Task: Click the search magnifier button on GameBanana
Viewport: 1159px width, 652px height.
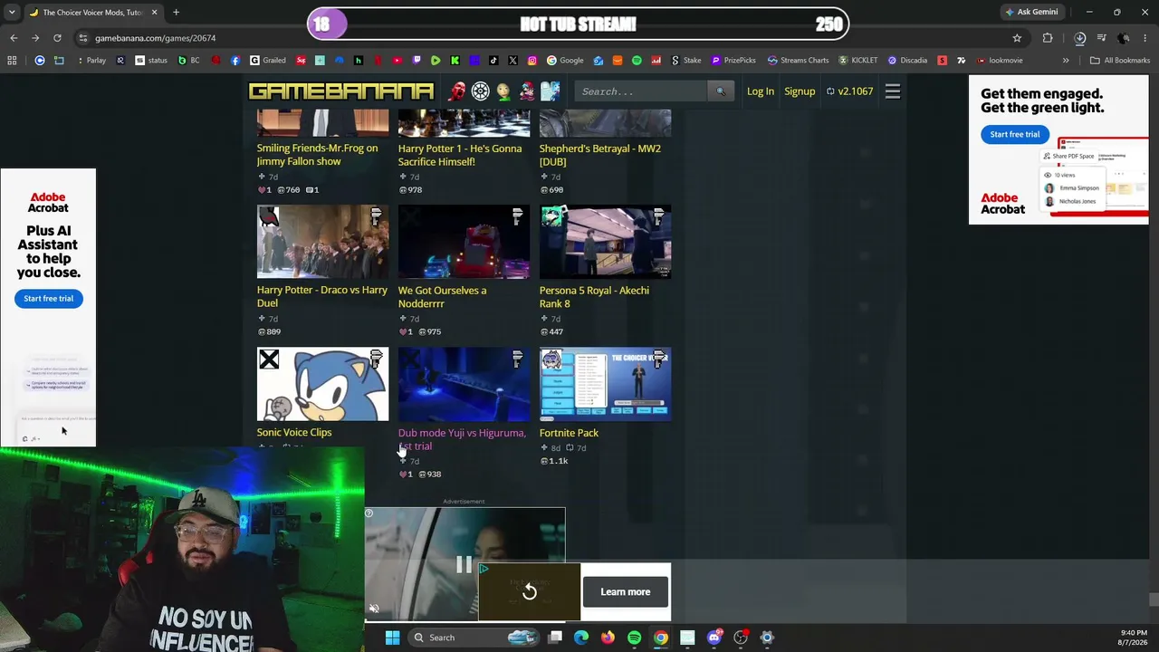Action: [x=721, y=91]
